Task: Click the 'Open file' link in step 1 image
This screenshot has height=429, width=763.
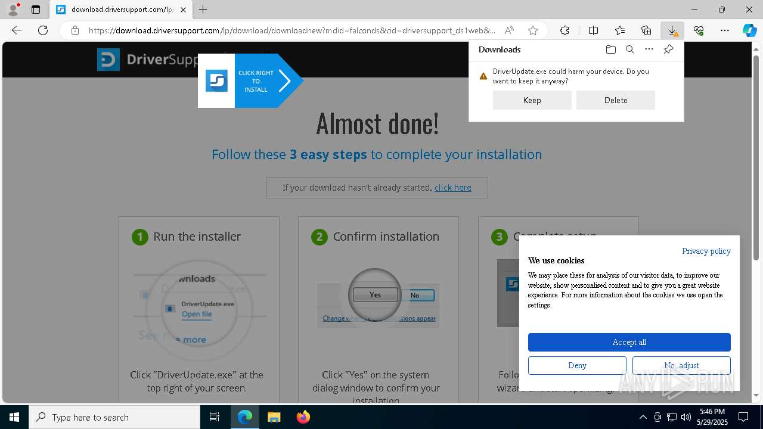Action: 197,314
